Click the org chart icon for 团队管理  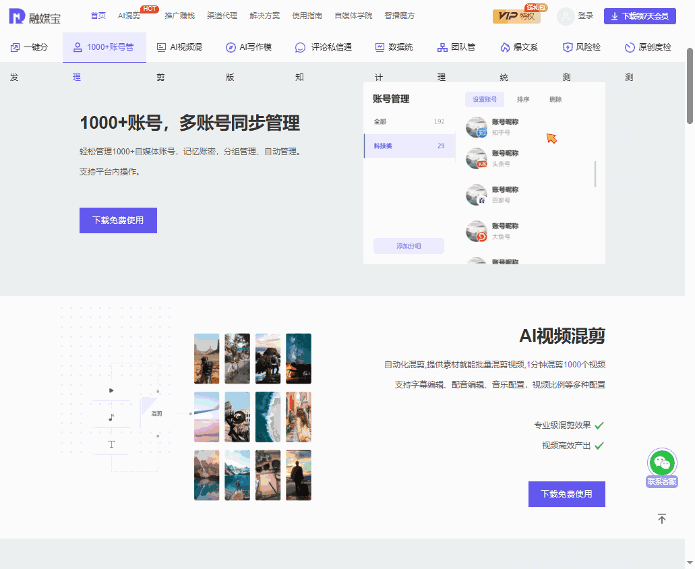[442, 47]
